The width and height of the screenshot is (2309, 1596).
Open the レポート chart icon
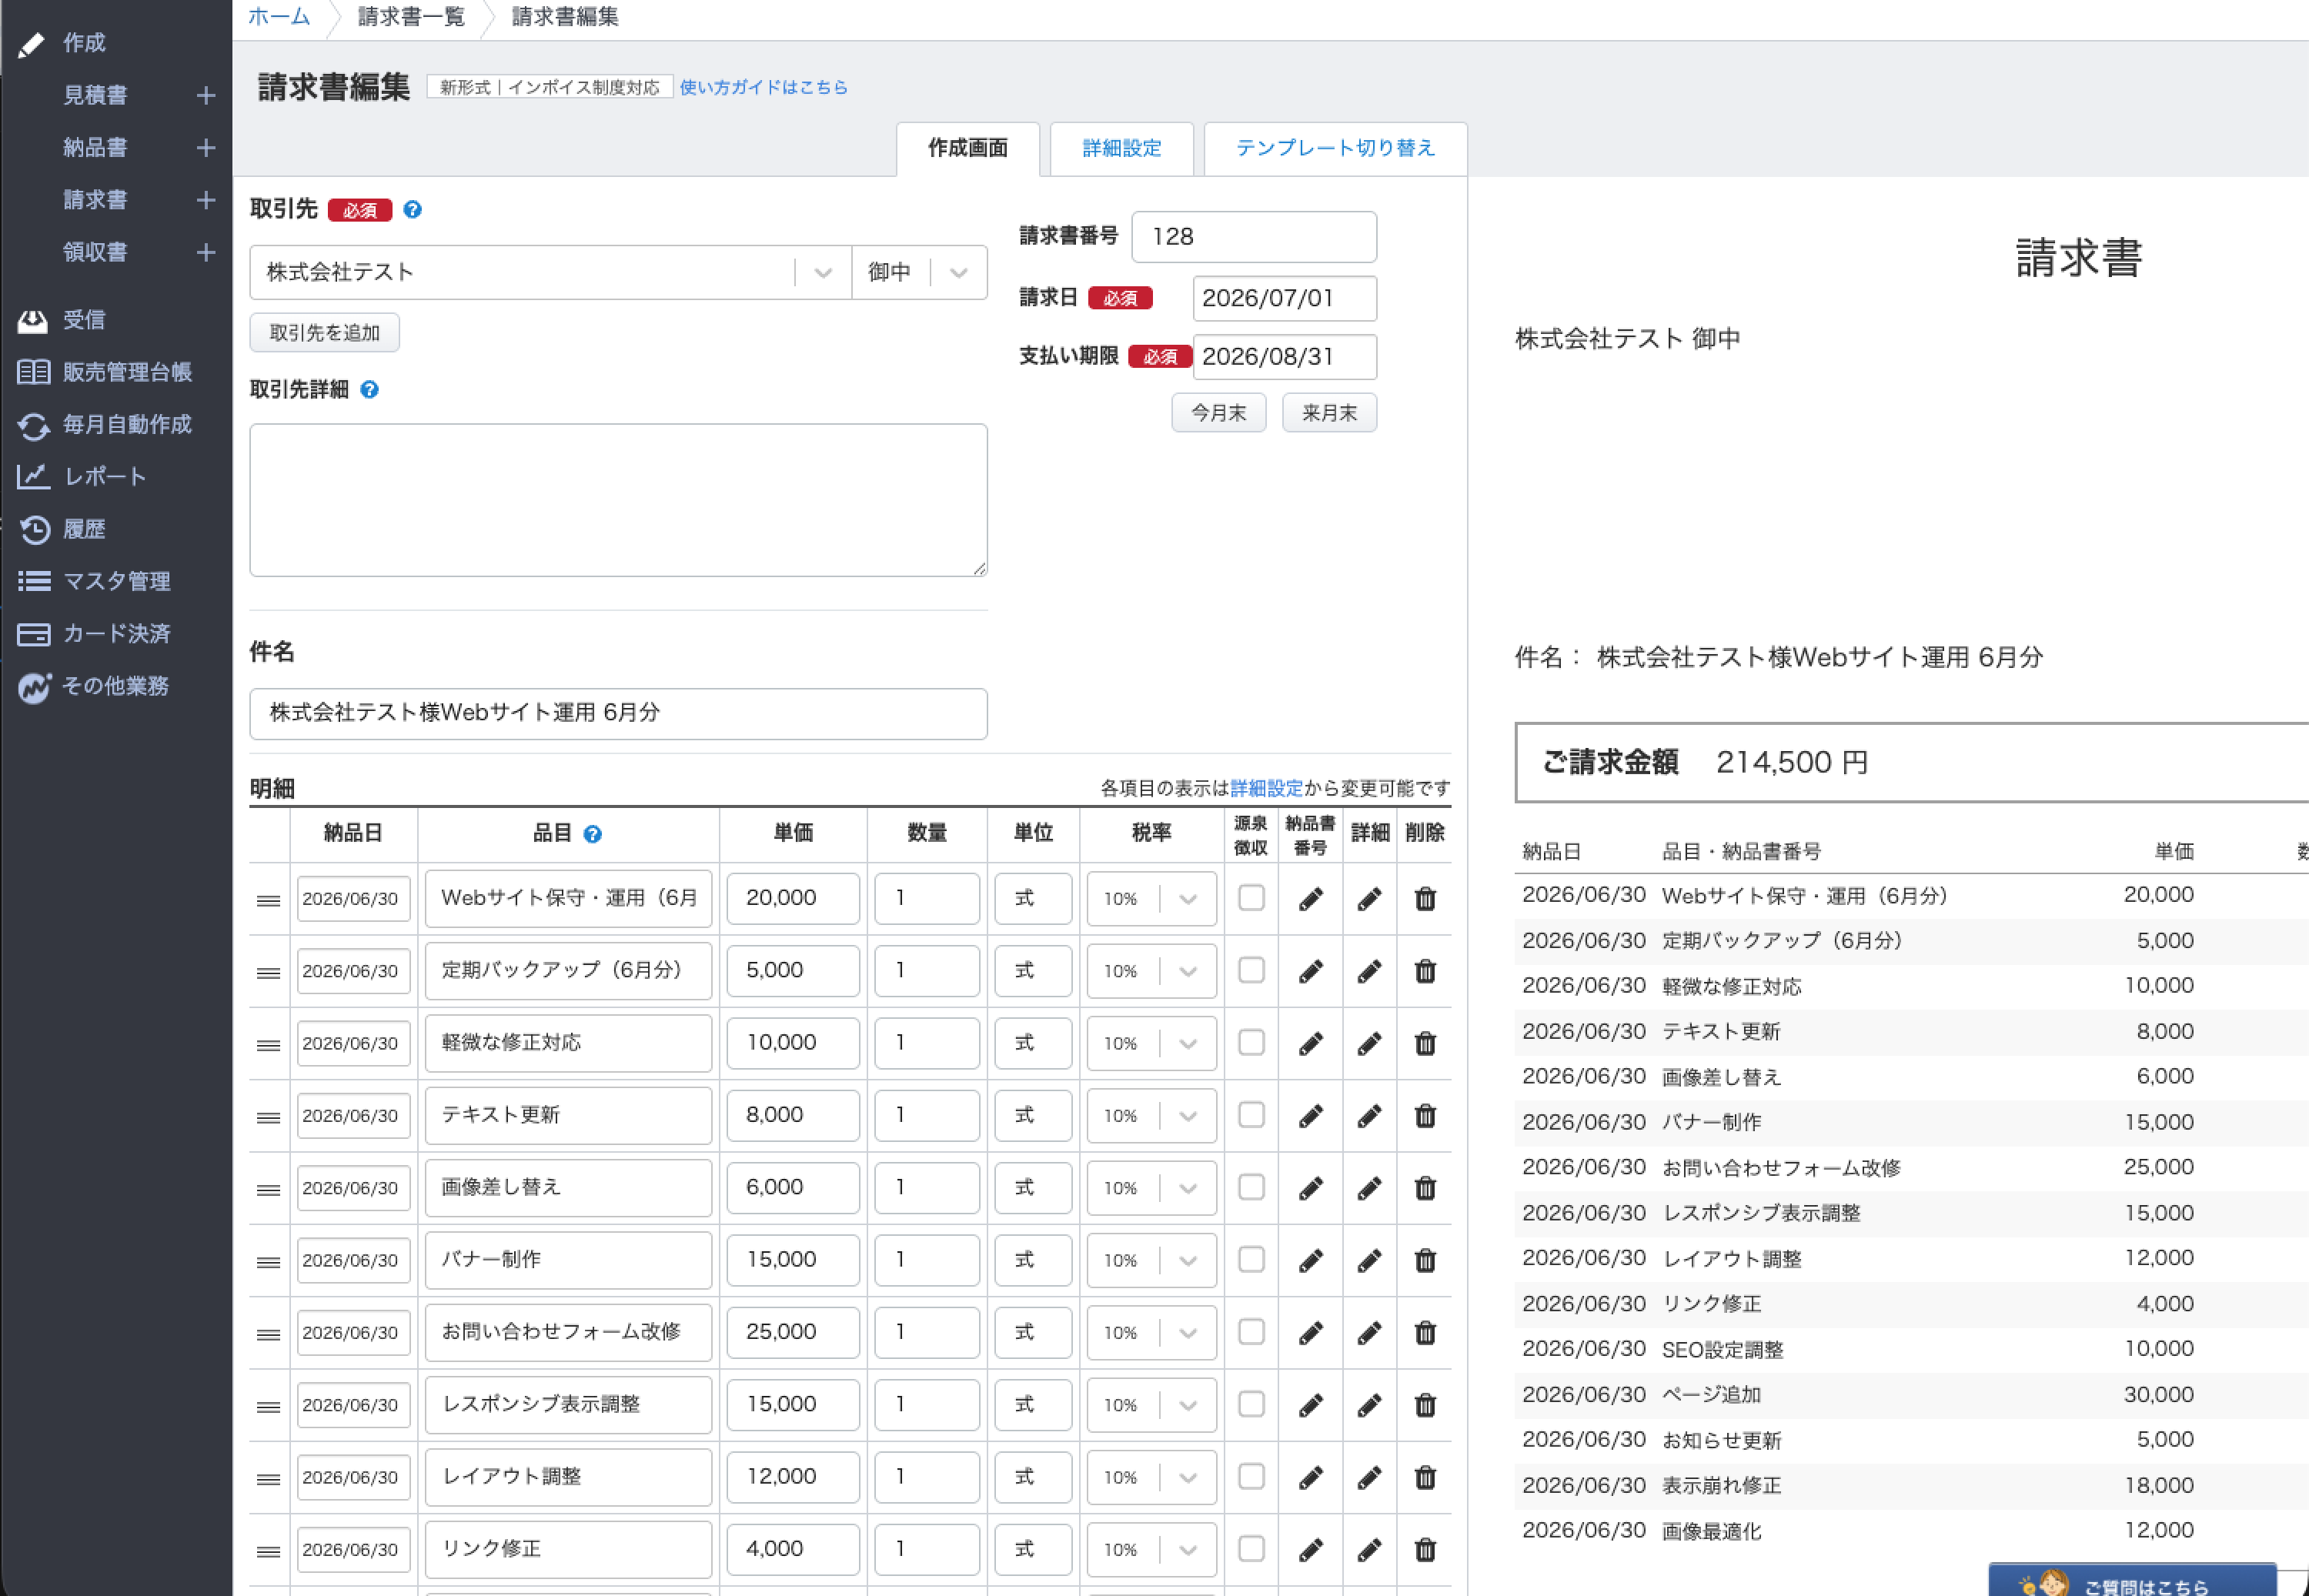pyautogui.click(x=33, y=477)
